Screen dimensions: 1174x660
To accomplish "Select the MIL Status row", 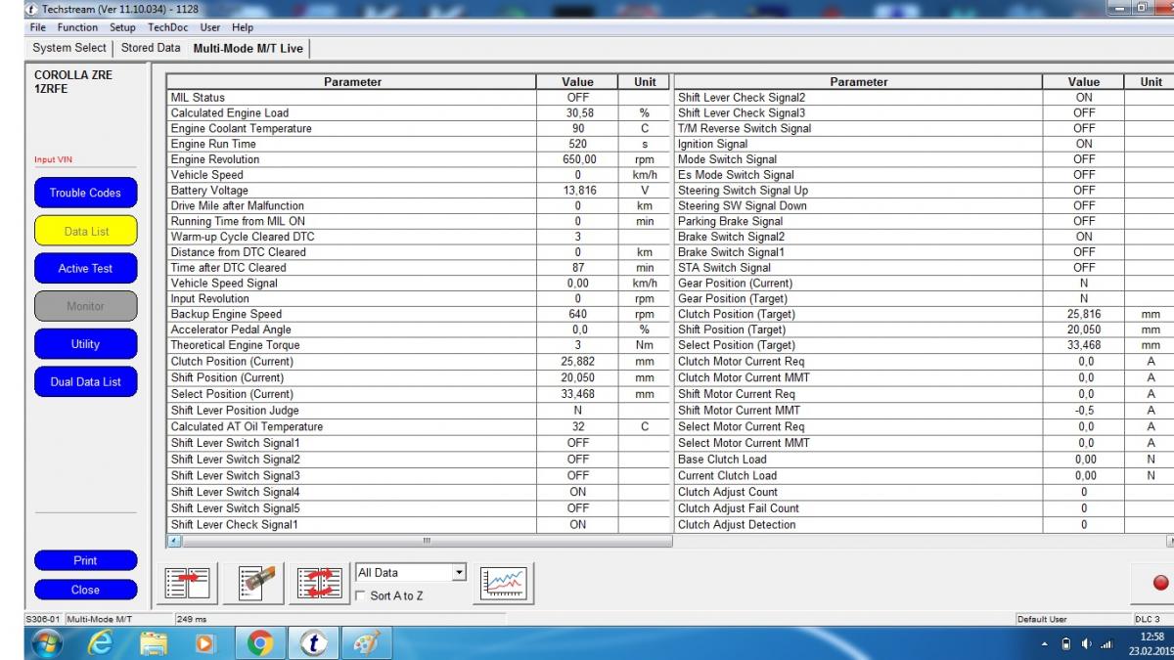I will tap(419, 98).
